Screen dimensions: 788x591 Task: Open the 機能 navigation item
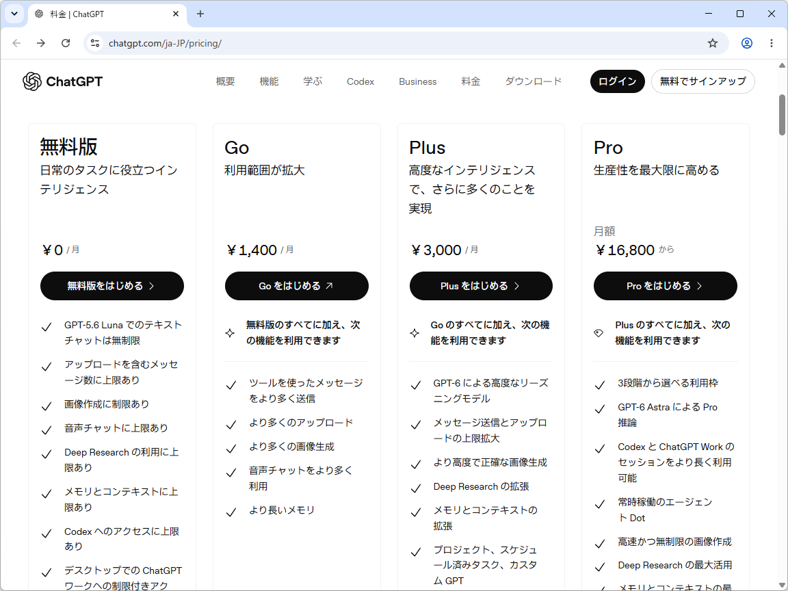tap(269, 81)
